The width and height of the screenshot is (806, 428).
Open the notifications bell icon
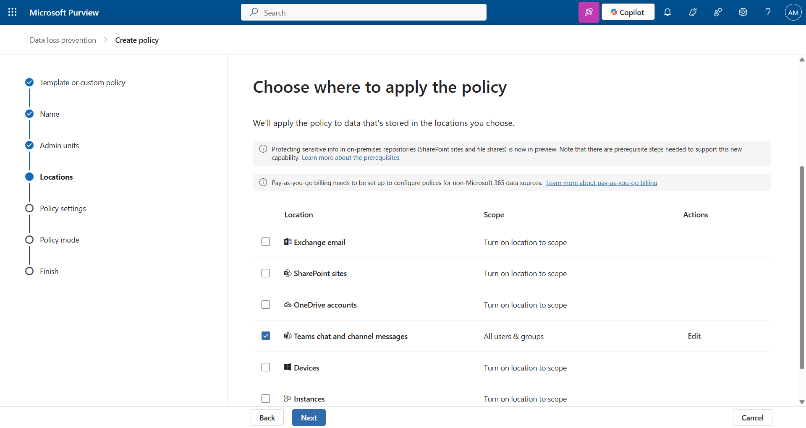pyautogui.click(x=667, y=12)
